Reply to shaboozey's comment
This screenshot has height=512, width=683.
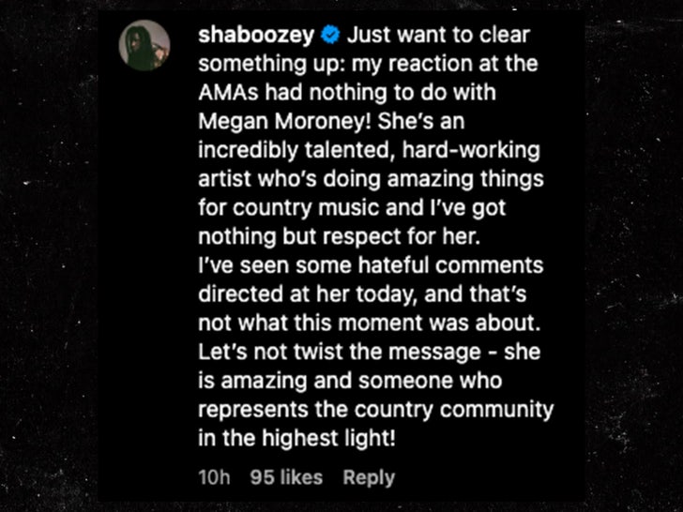coord(369,477)
